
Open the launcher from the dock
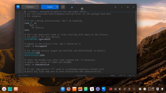pos(4,89)
